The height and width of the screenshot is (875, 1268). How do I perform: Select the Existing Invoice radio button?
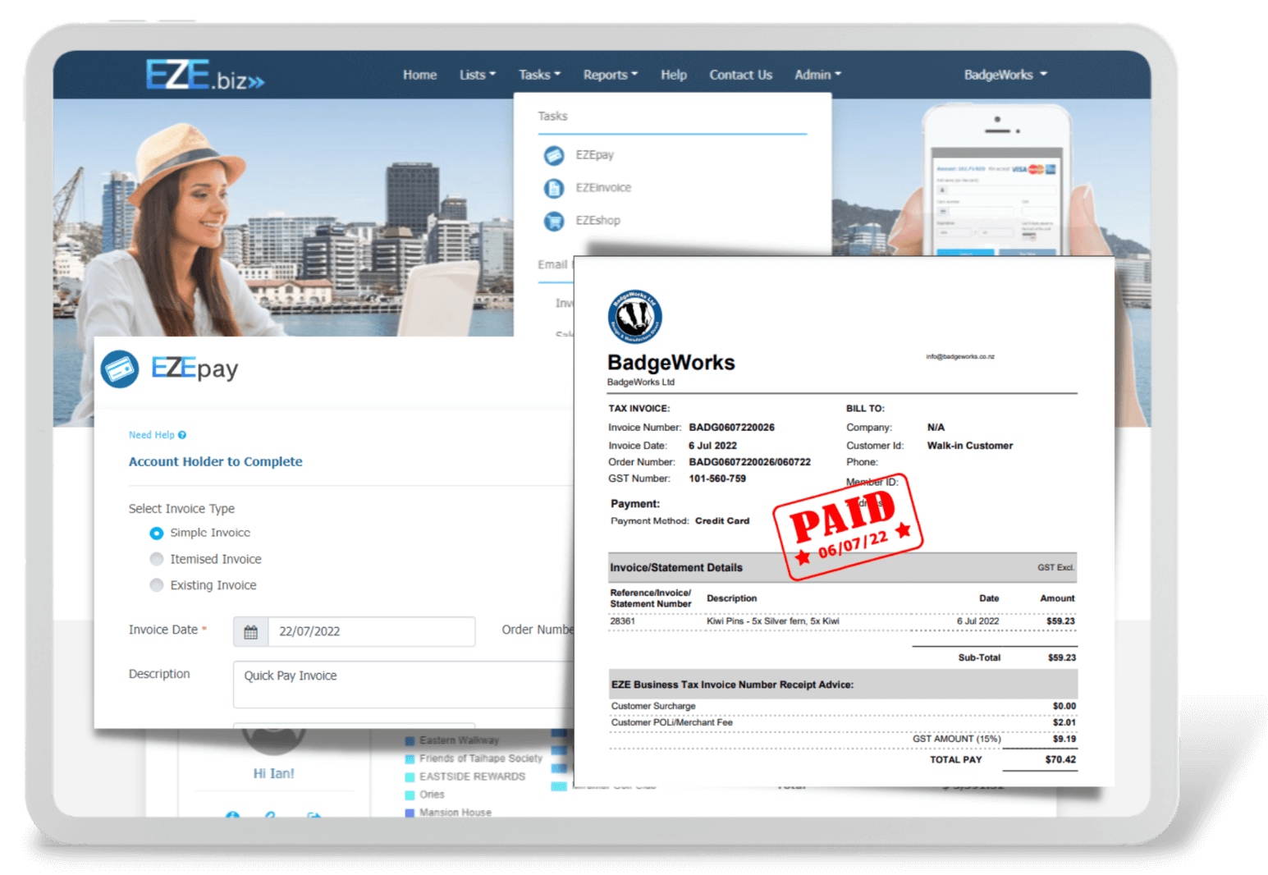(157, 586)
